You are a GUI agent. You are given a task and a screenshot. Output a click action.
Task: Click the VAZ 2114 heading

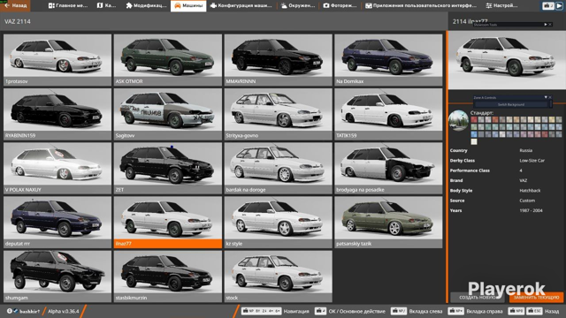click(18, 21)
